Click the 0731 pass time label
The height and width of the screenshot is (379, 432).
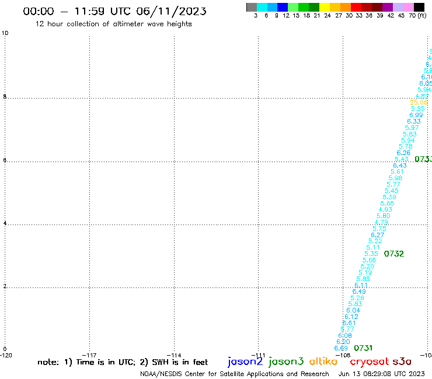(363, 348)
